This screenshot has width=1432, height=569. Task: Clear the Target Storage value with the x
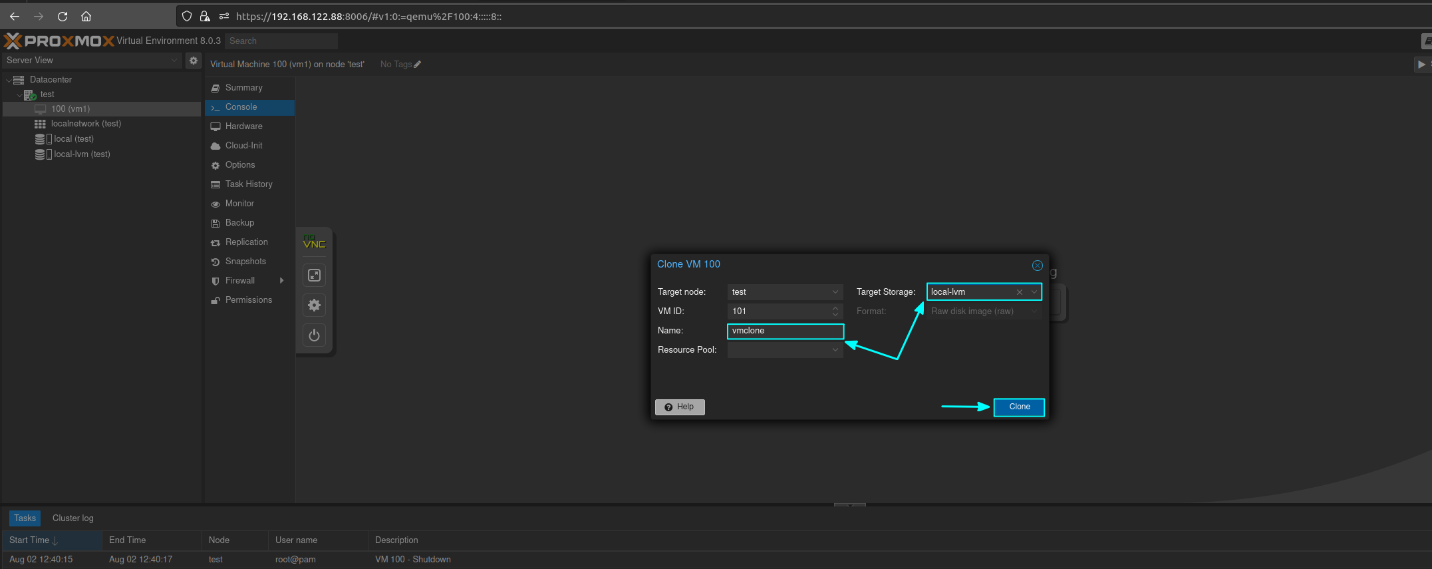click(x=1019, y=292)
